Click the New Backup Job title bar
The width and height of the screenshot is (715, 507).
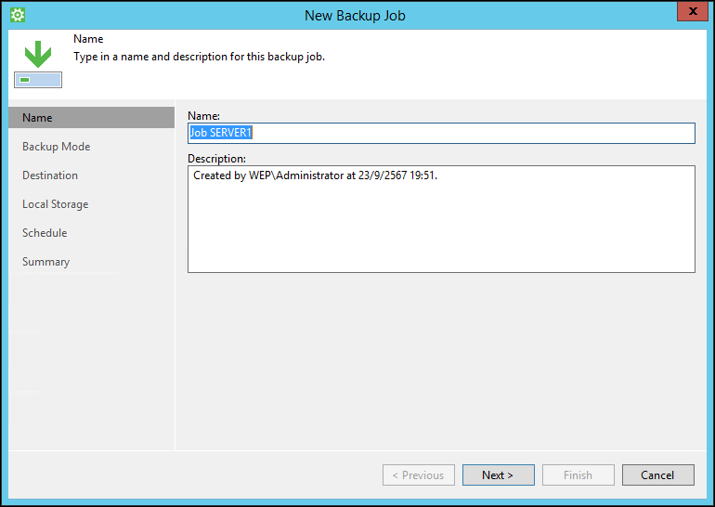point(355,15)
